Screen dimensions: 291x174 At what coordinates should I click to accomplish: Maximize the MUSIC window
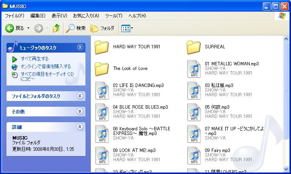point(276,7)
